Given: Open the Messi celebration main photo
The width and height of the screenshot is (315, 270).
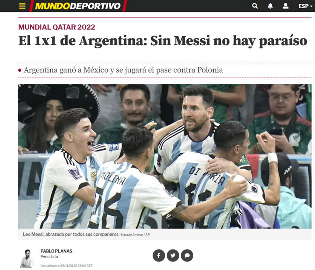Looking at the screenshot, I should 165,156.
